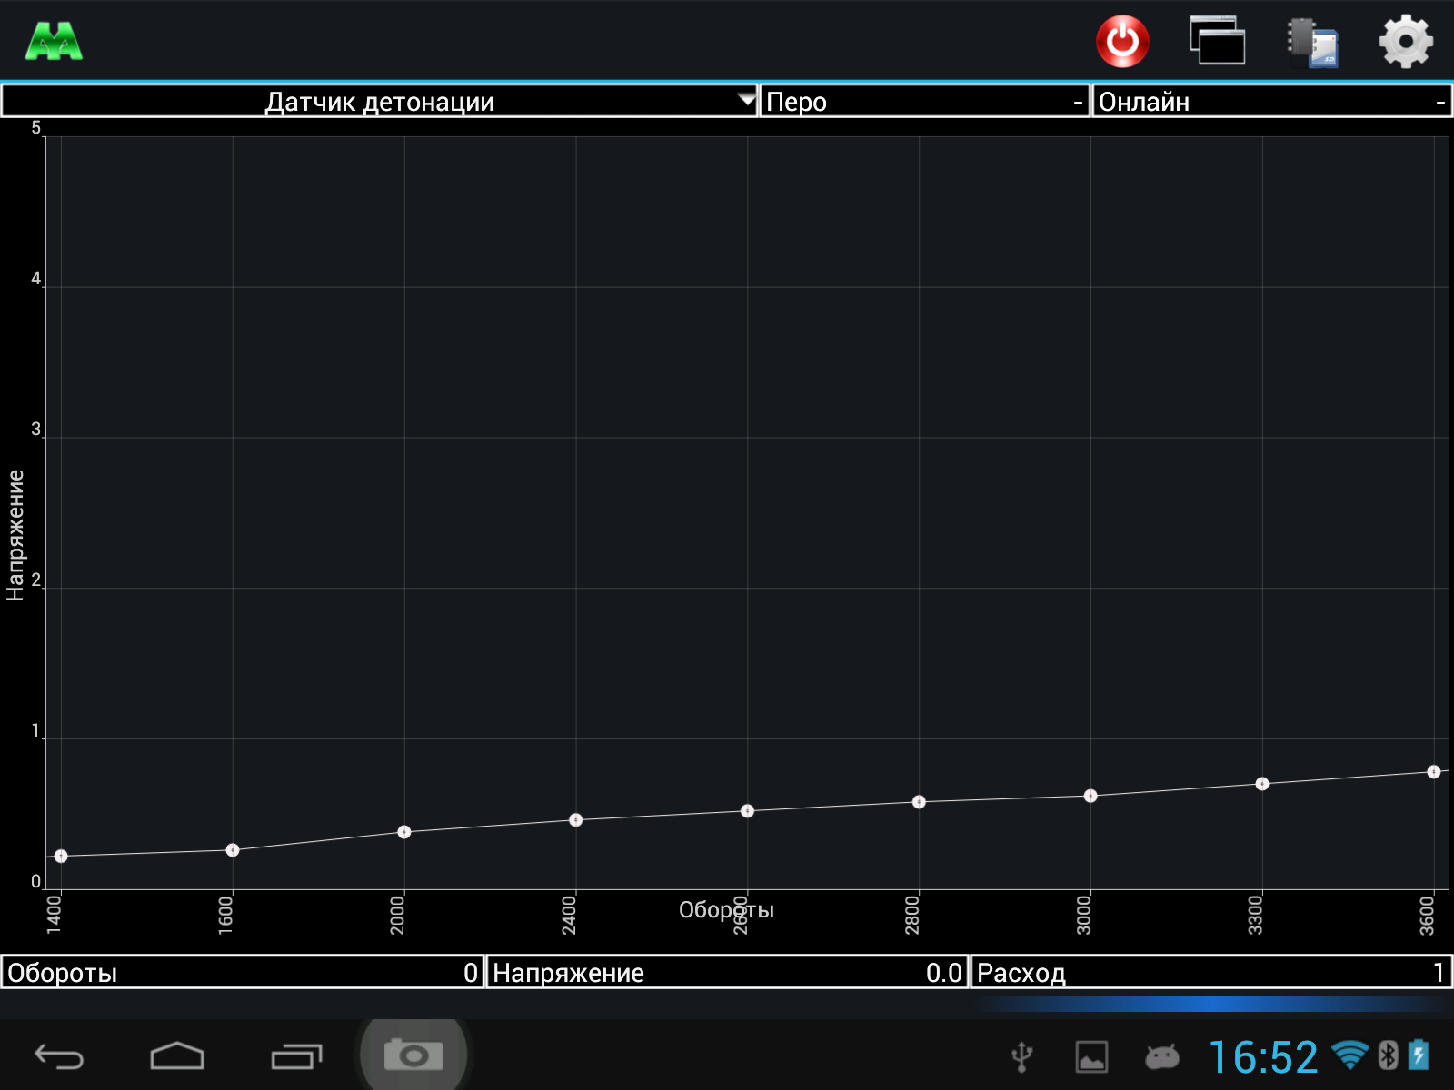Select the graph point at 3000 RPM
This screenshot has height=1090, width=1454.
pyautogui.click(x=1090, y=797)
